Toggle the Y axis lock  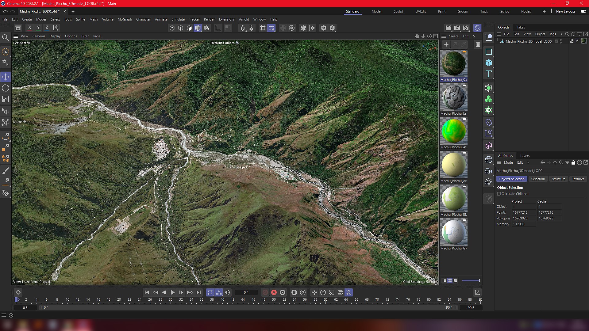(x=38, y=28)
